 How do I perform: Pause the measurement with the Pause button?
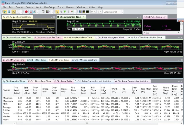pyautogui.click(x=9, y=12)
